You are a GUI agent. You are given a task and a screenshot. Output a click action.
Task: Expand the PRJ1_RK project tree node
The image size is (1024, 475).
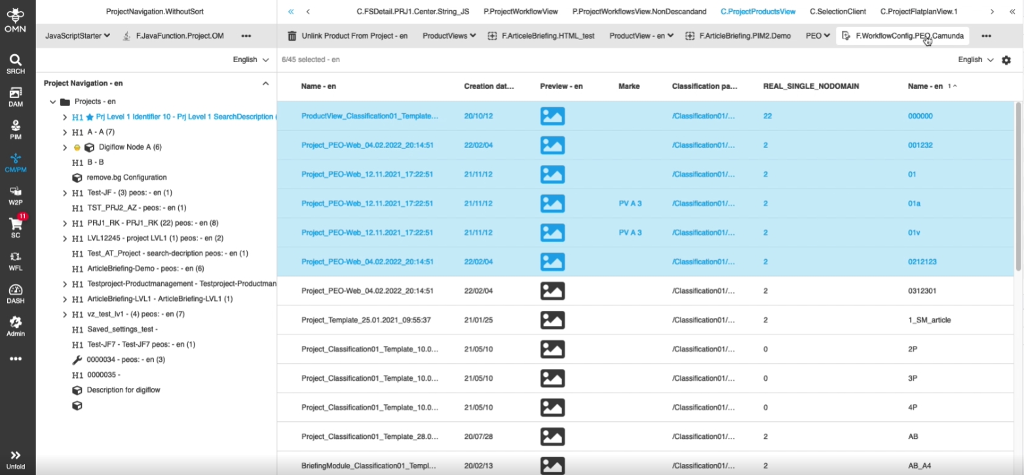tap(65, 223)
